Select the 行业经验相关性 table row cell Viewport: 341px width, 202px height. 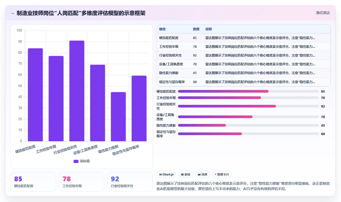coord(170,55)
